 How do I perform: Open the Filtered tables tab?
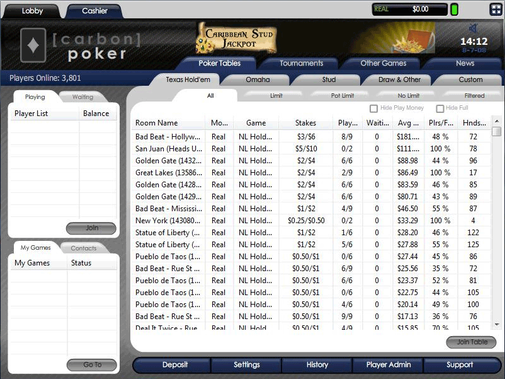474,96
